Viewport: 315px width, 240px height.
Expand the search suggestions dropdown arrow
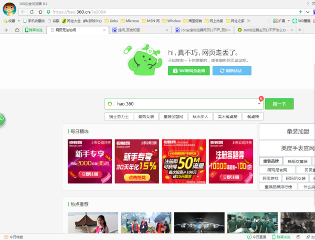pyautogui.click(x=259, y=104)
